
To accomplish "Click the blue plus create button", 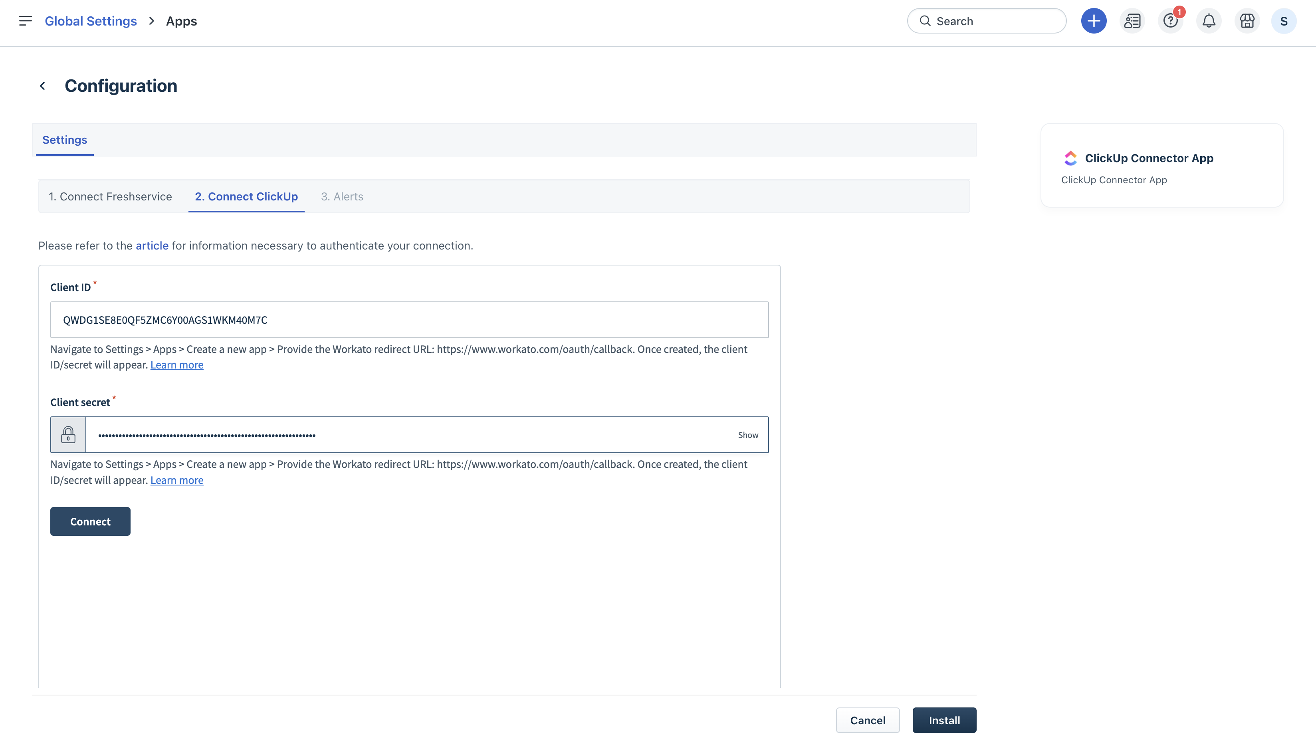I will pyautogui.click(x=1093, y=21).
